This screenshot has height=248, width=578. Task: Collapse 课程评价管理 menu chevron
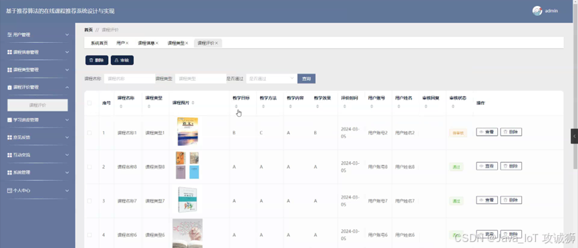(67, 88)
